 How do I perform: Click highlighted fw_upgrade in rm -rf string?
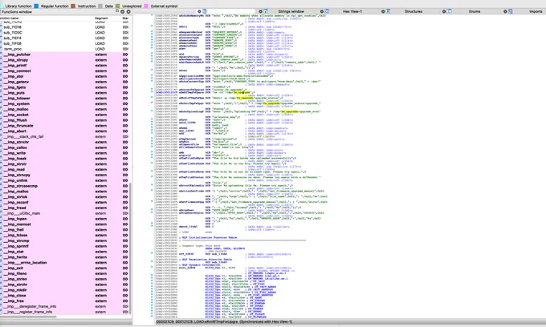[x=242, y=92]
